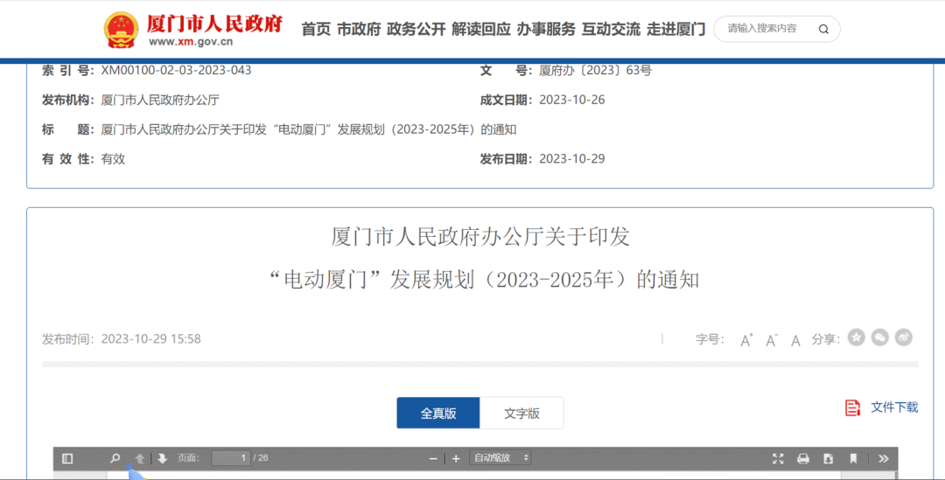Toggle the PDF viewer sidebar
The width and height of the screenshot is (945, 480).
(x=67, y=458)
